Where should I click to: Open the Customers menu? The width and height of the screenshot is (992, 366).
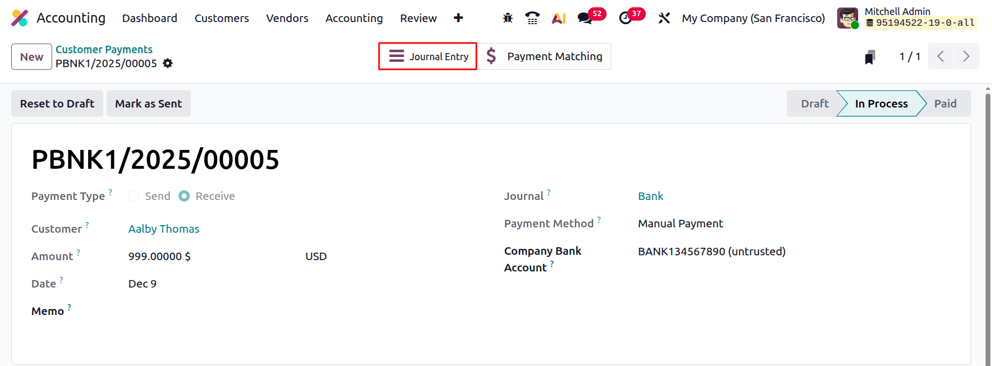click(x=222, y=18)
